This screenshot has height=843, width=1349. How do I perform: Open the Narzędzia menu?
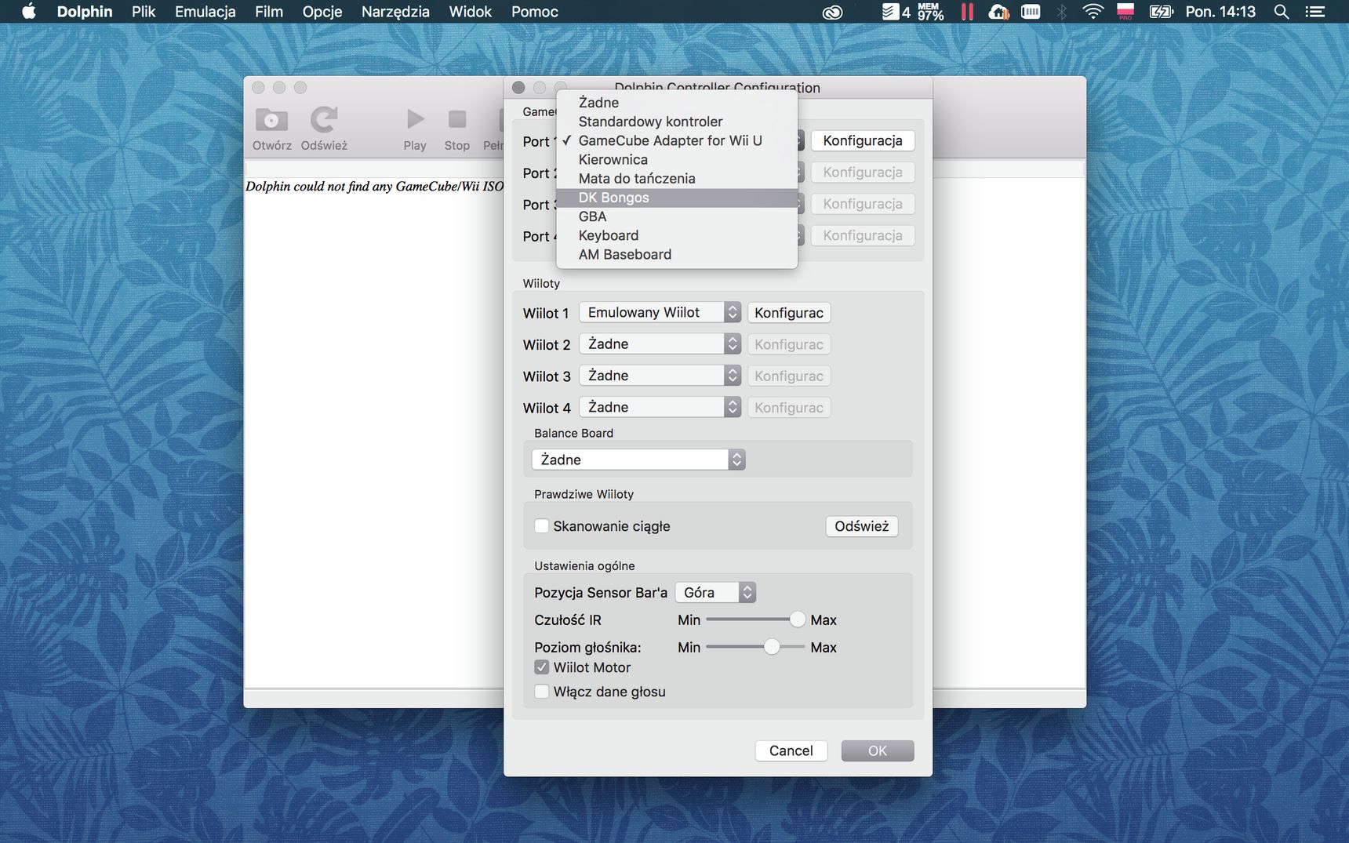coord(395,11)
